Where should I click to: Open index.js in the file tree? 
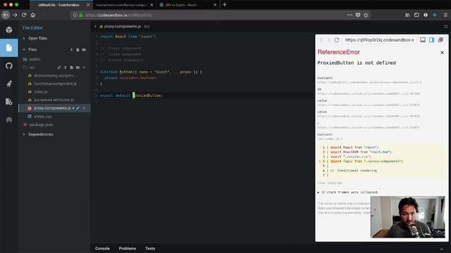click(x=41, y=92)
